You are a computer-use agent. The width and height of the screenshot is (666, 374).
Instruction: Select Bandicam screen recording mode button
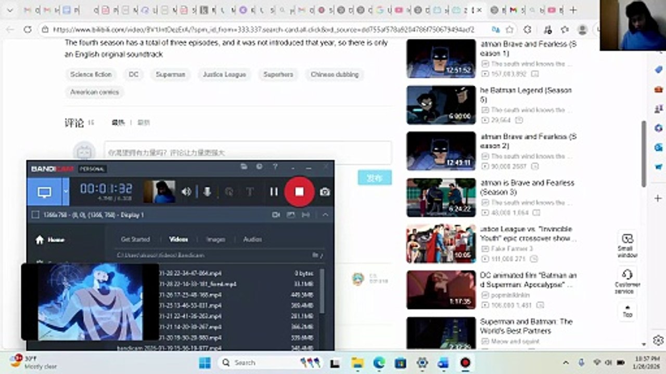(44, 192)
